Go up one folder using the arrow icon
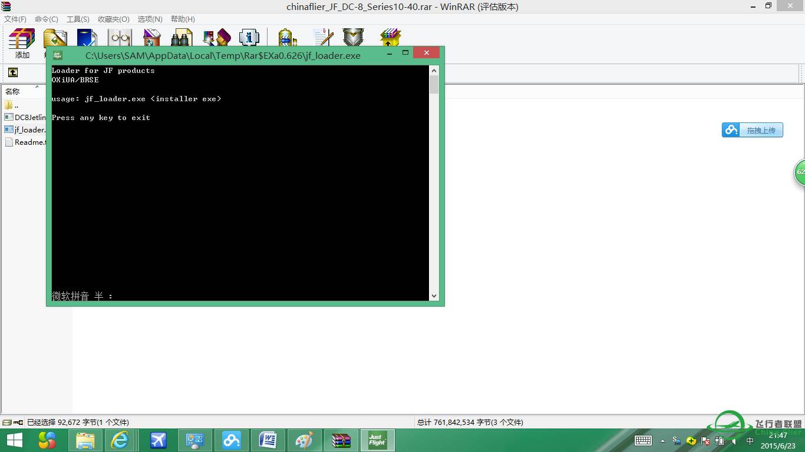This screenshot has width=805, height=452. point(13,72)
